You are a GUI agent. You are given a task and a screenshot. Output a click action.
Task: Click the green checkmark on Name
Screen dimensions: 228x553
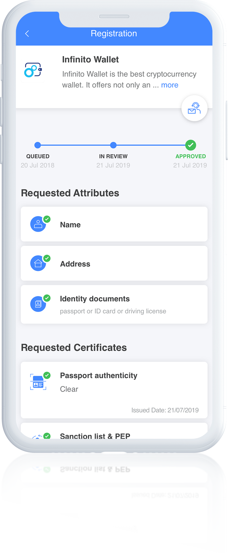point(47,219)
